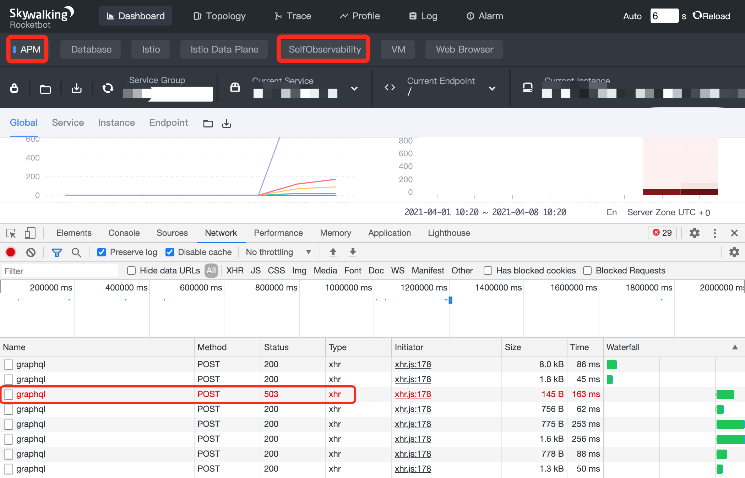Toggle the Disable cache checkbox
Viewport: 745px width, 478px height.
(x=170, y=252)
